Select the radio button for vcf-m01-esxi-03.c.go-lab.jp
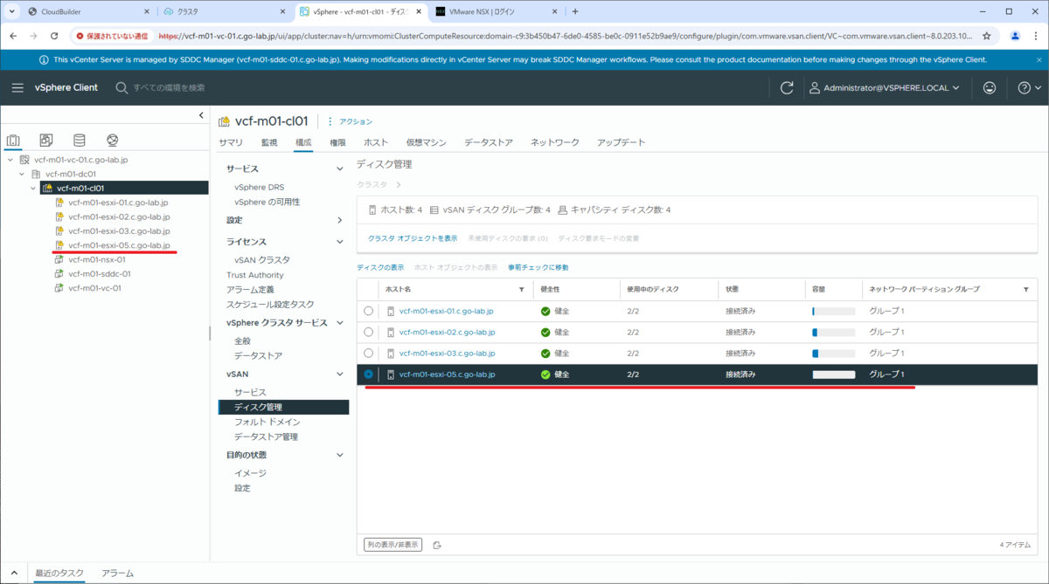The width and height of the screenshot is (1049, 584). [x=368, y=353]
